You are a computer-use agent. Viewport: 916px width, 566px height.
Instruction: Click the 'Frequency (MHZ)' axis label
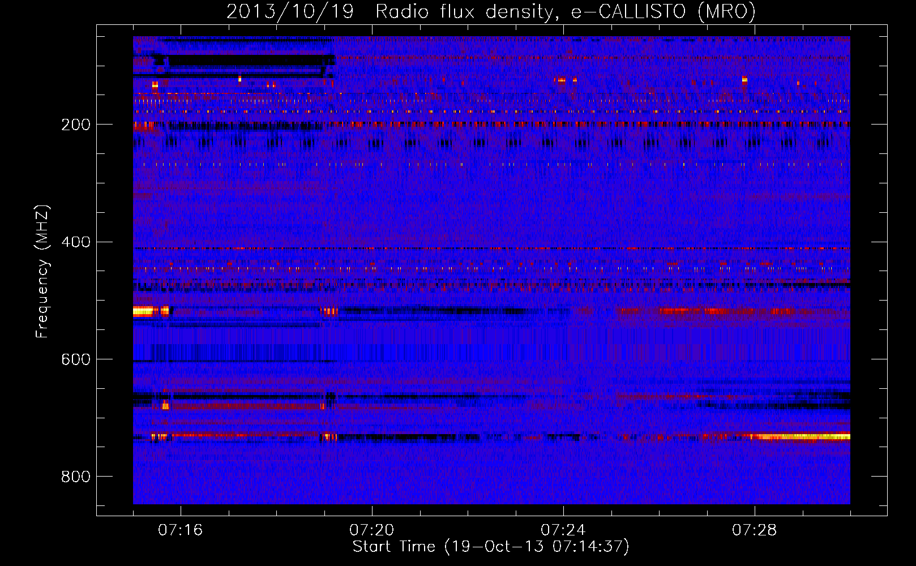pyautogui.click(x=42, y=271)
